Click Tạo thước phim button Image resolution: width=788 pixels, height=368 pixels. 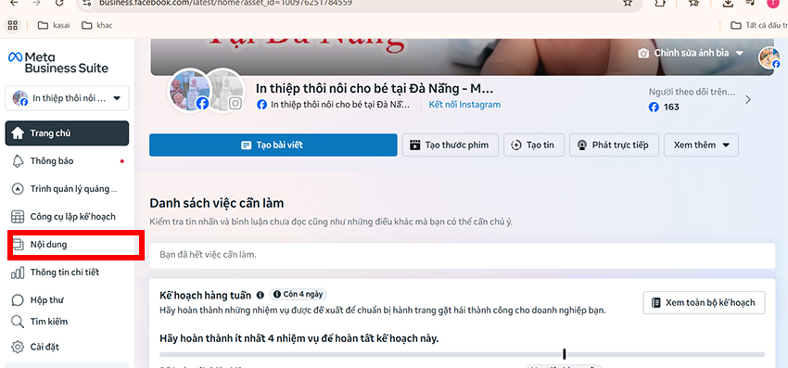pos(451,146)
